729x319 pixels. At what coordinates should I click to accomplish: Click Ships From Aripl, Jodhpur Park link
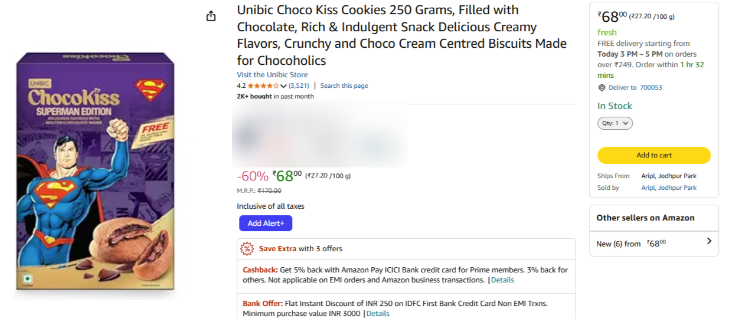[669, 176]
